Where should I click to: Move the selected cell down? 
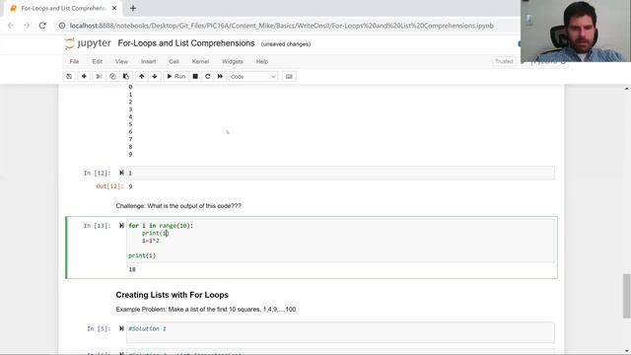pyautogui.click(x=155, y=77)
